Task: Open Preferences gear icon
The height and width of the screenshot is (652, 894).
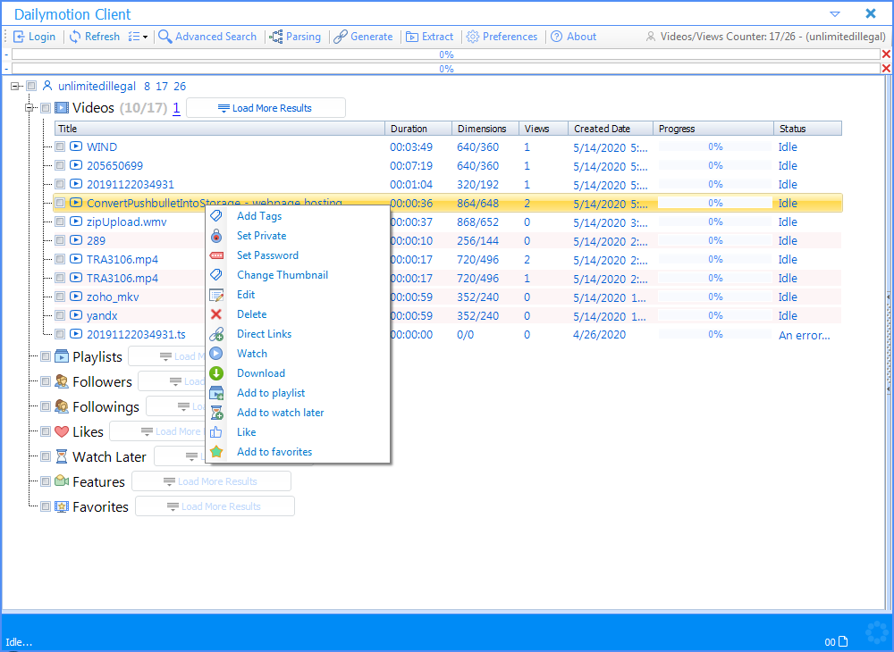Action: pyautogui.click(x=473, y=37)
